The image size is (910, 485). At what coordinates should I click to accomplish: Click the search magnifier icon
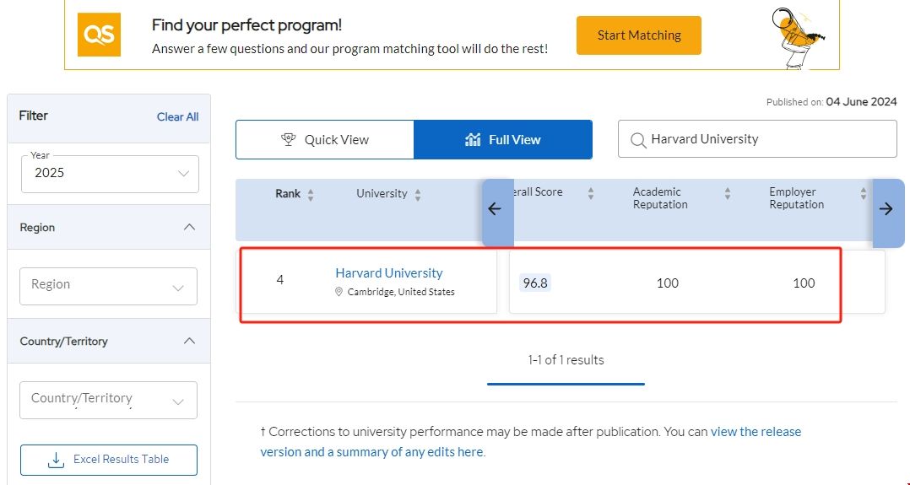[x=638, y=140]
